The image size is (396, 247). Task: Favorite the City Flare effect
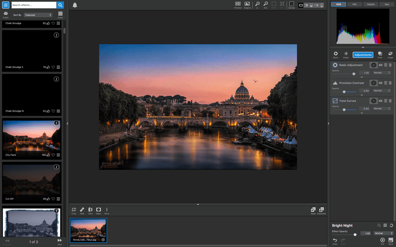coord(53,155)
